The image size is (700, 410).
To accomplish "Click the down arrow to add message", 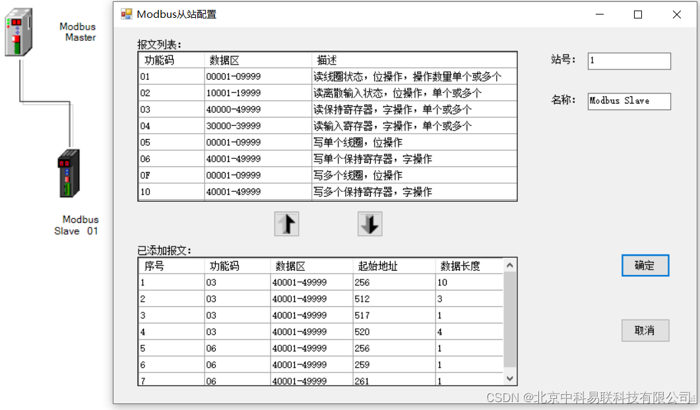I will (x=370, y=224).
